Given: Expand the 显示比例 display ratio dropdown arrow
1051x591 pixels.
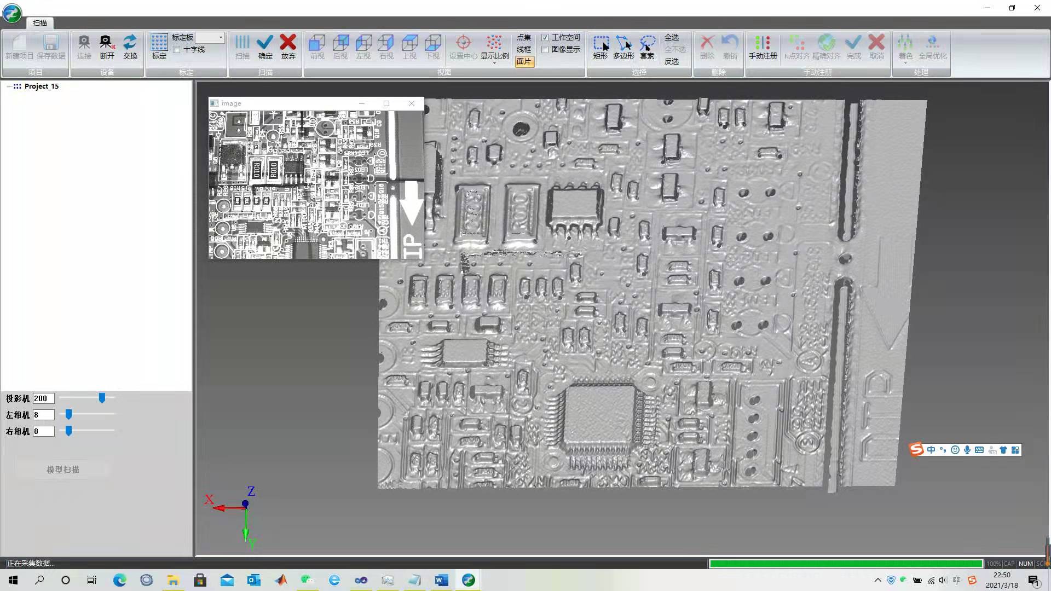Looking at the screenshot, I should (494, 63).
